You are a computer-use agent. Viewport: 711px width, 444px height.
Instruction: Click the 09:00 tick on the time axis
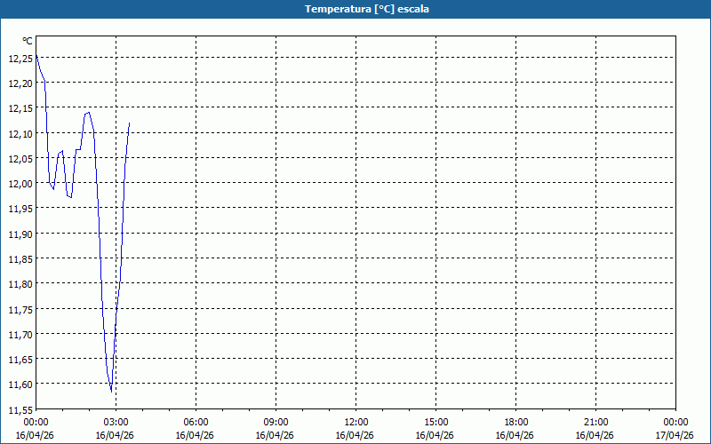click(x=276, y=423)
